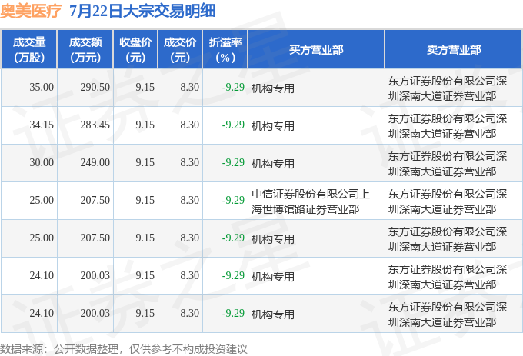Click the 奥美医疗 stock name in title

(31, 11)
